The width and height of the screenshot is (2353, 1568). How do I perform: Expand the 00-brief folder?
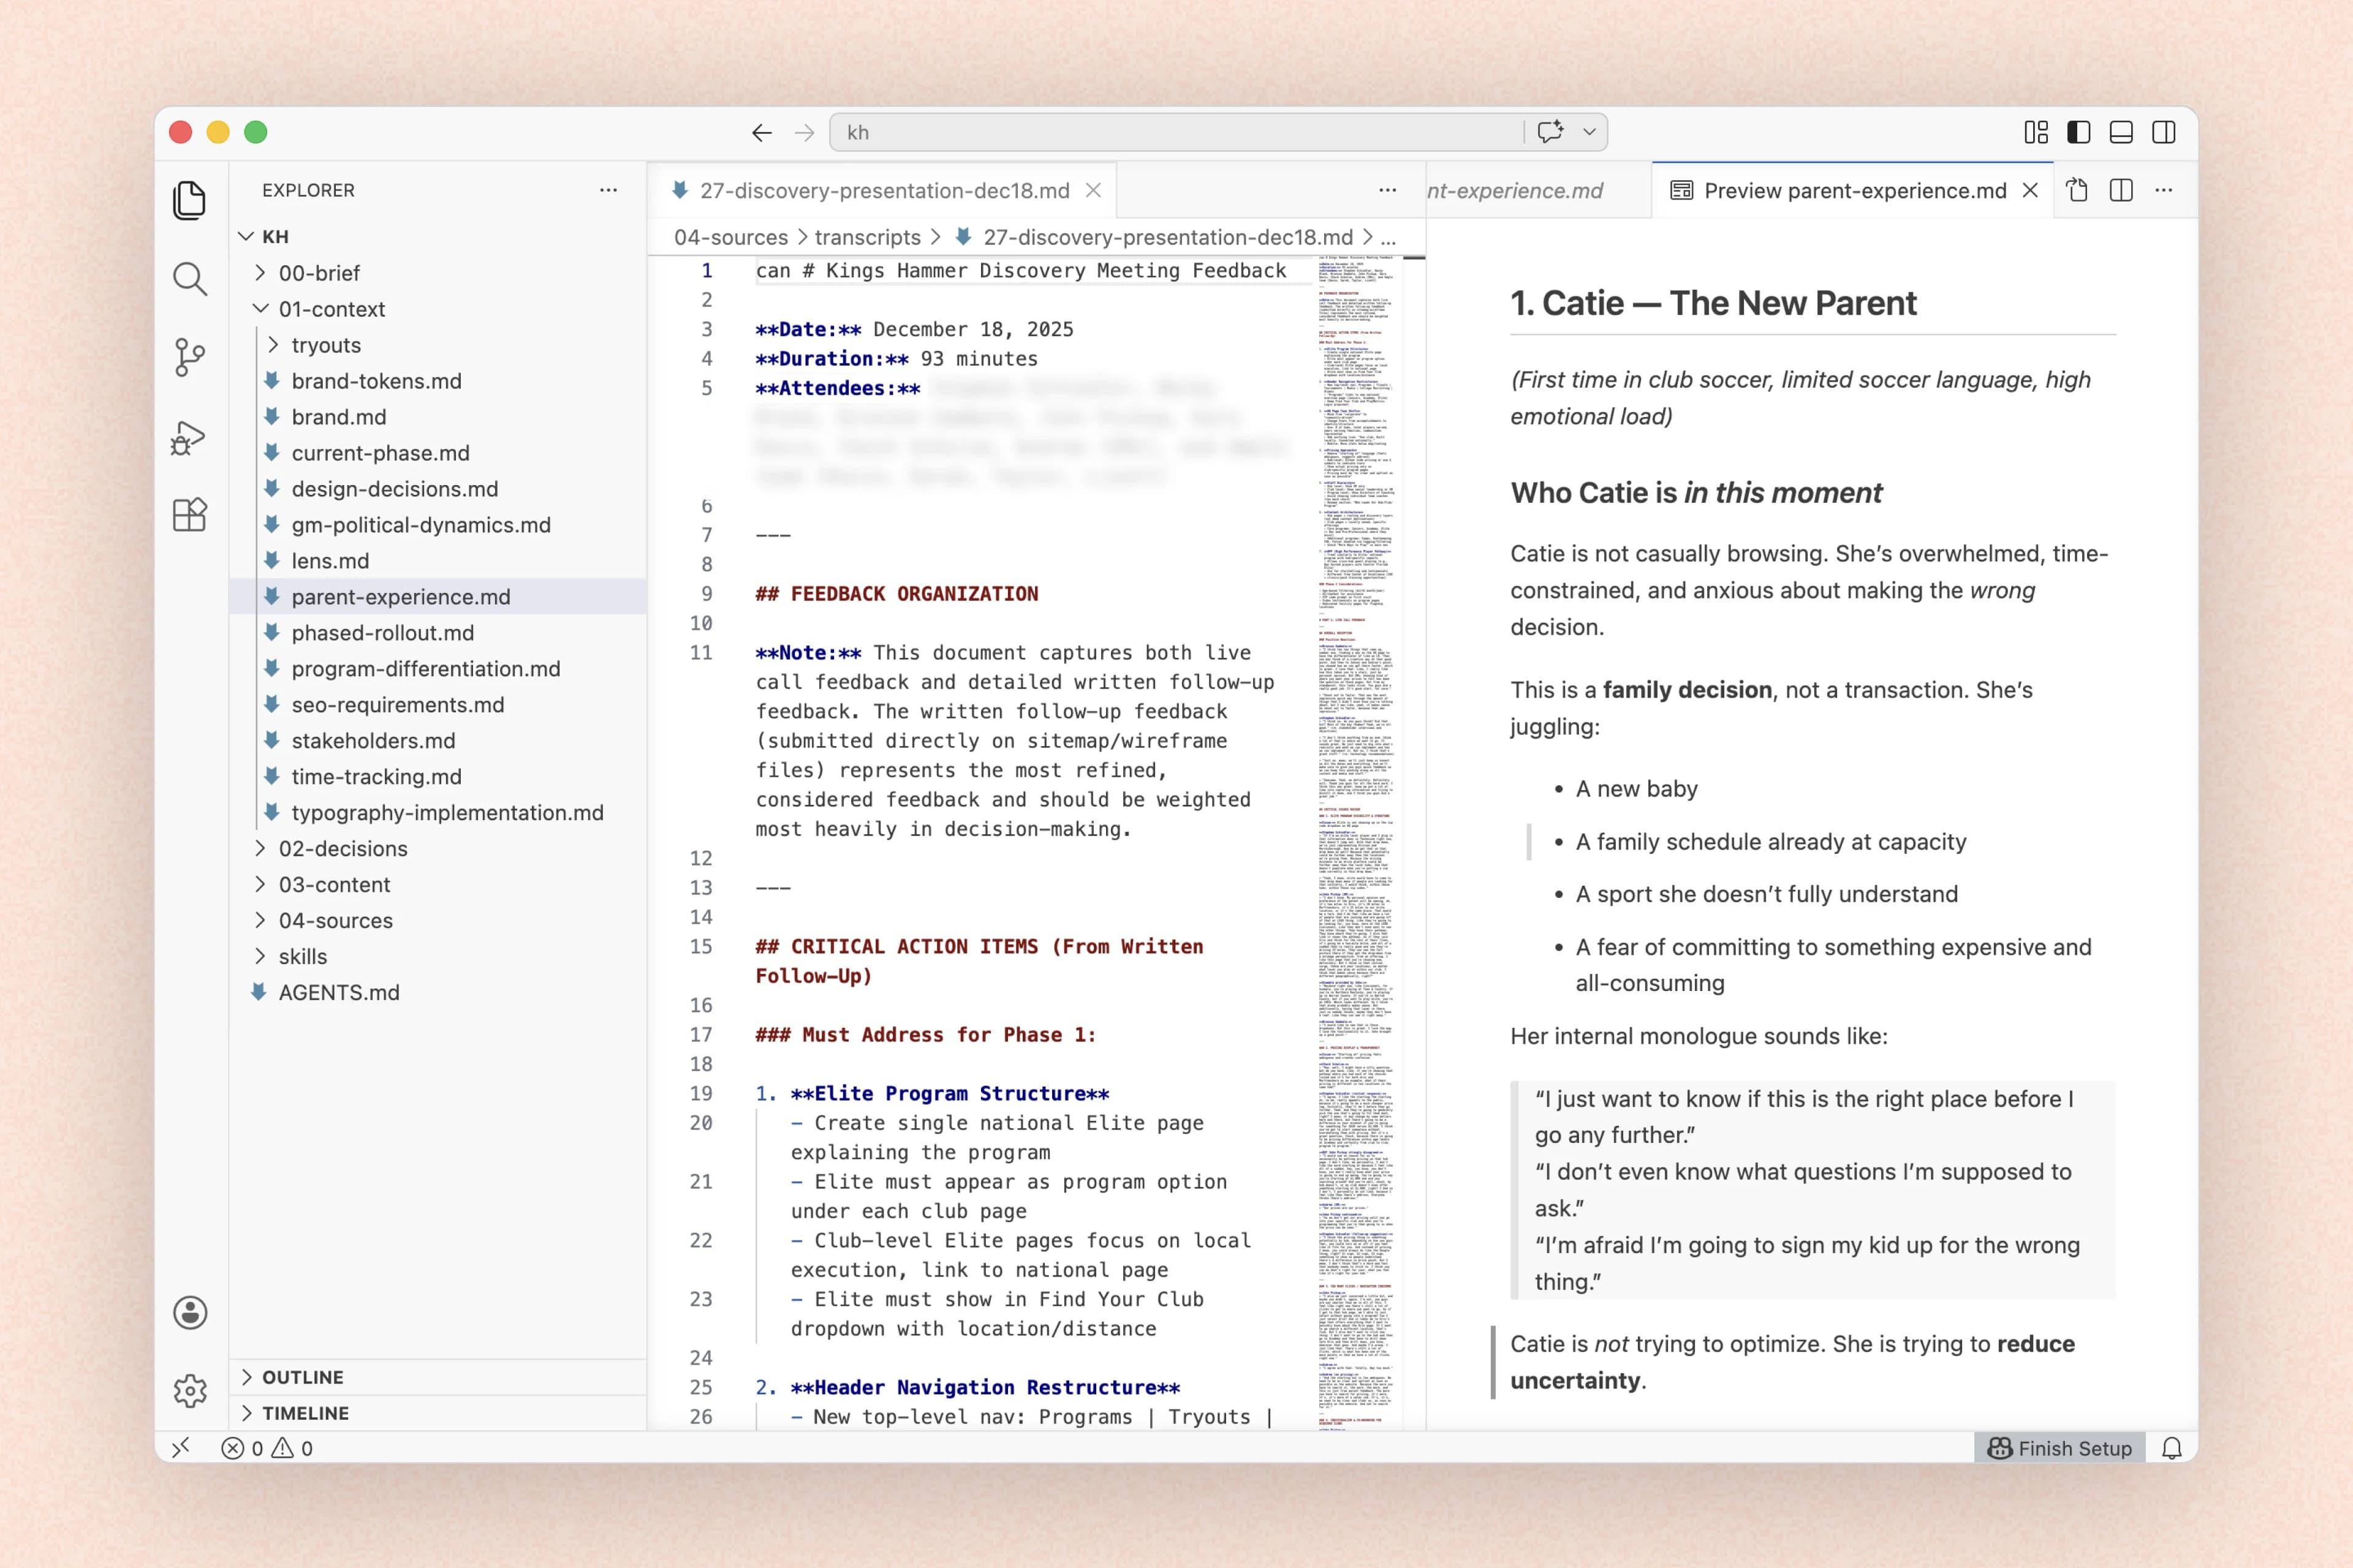pyautogui.click(x=438, y=273)
